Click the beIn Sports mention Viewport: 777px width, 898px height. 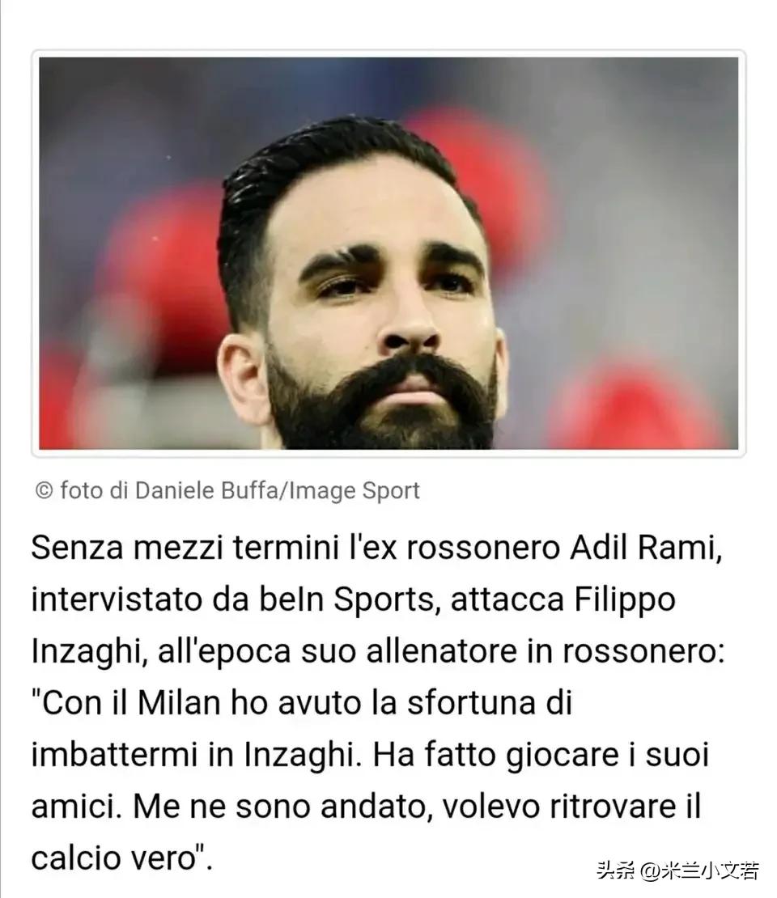point(346,600)
